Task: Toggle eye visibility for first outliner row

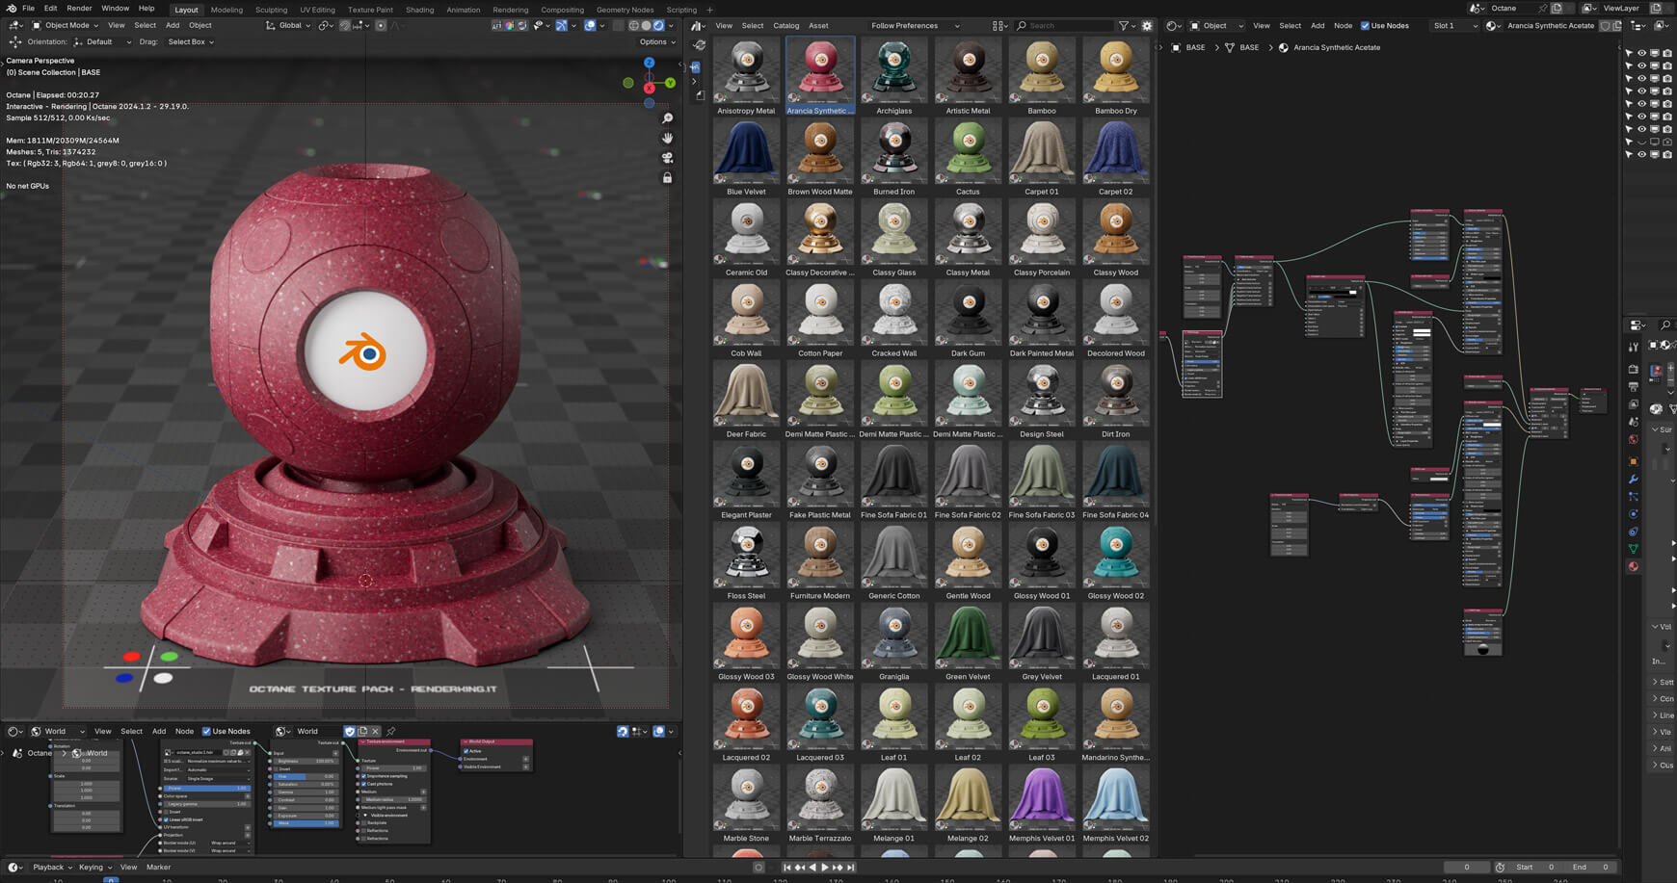Action: (1641, 53)
